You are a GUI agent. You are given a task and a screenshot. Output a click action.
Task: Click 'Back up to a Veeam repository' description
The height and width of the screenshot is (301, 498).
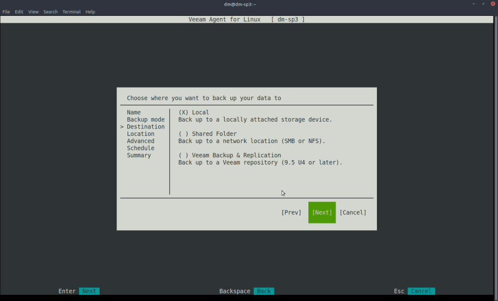(x=260, y=162)
